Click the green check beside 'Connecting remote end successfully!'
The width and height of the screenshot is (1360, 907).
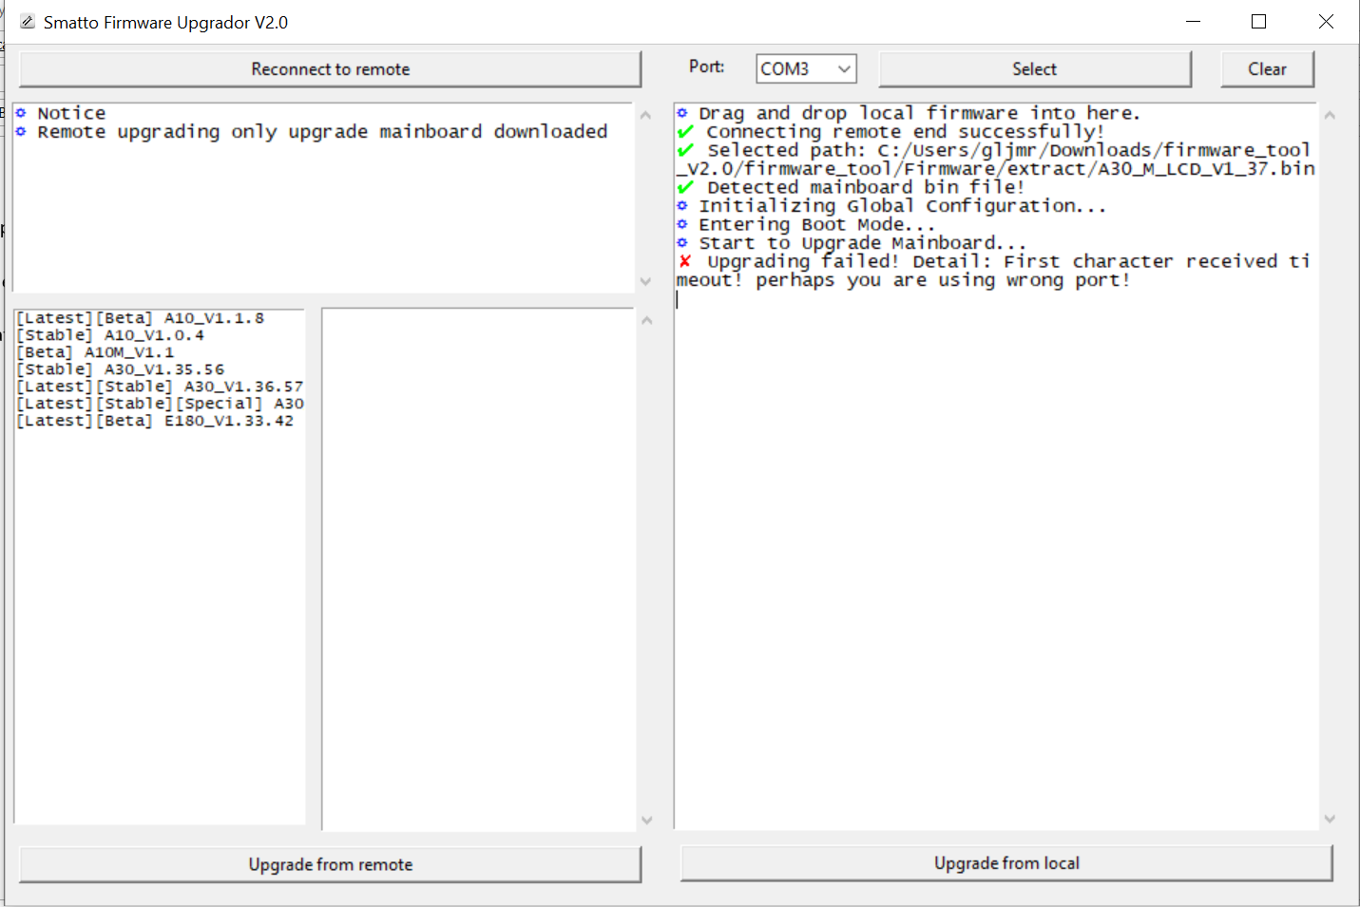pos(685,131)
